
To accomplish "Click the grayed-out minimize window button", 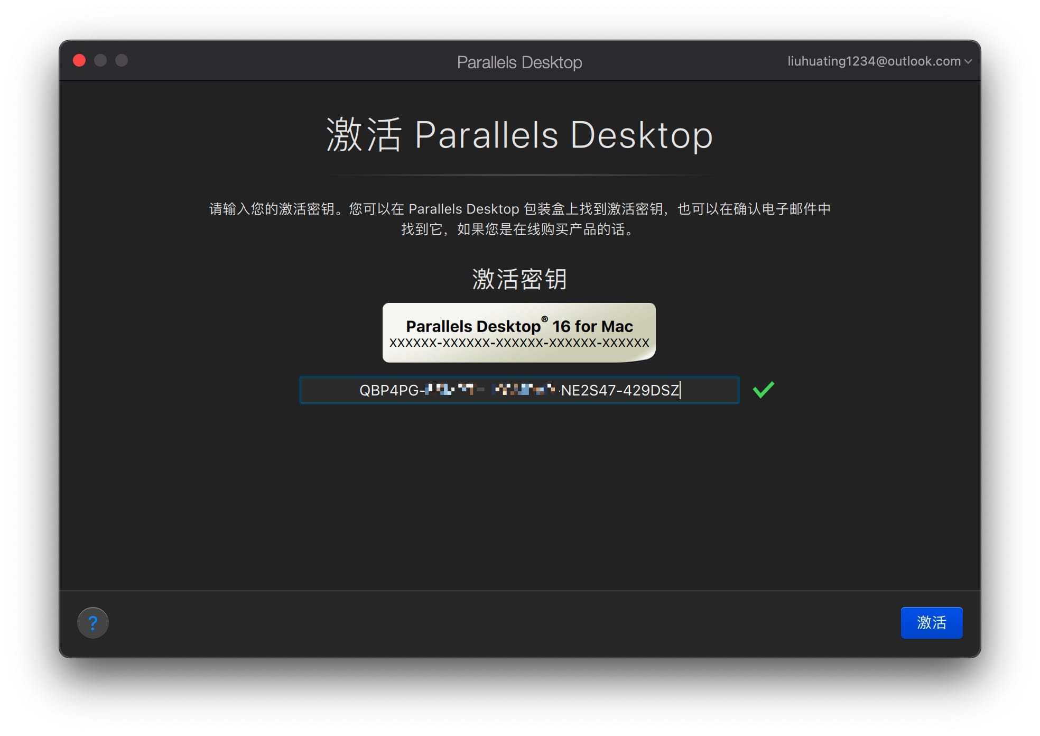I will [x=100, y=60].
